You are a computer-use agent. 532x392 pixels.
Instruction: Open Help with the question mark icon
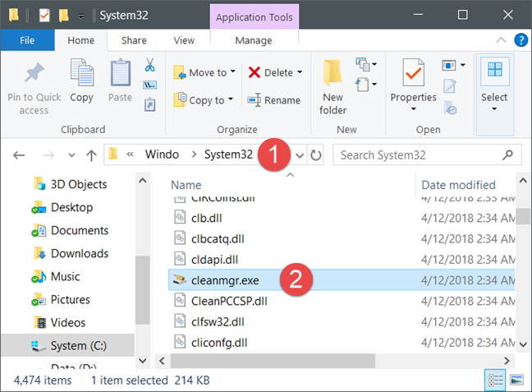[521, 40]
